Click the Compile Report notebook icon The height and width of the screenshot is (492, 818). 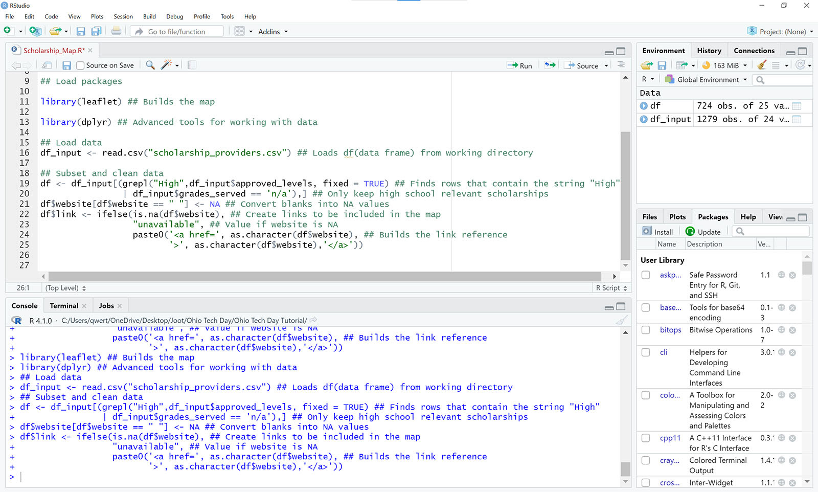pyautogui.click(x=192, y=65)
